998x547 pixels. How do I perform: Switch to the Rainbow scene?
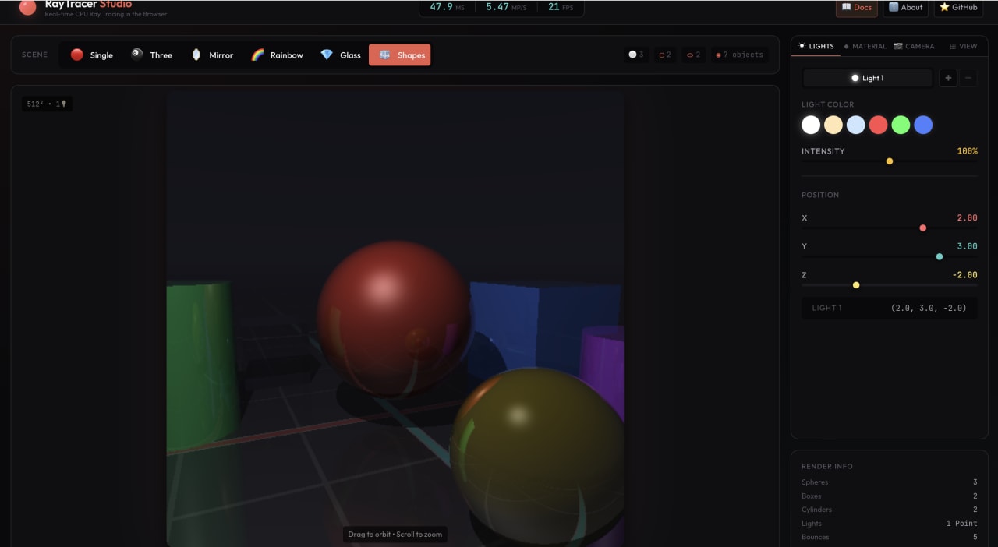[277, 55]
